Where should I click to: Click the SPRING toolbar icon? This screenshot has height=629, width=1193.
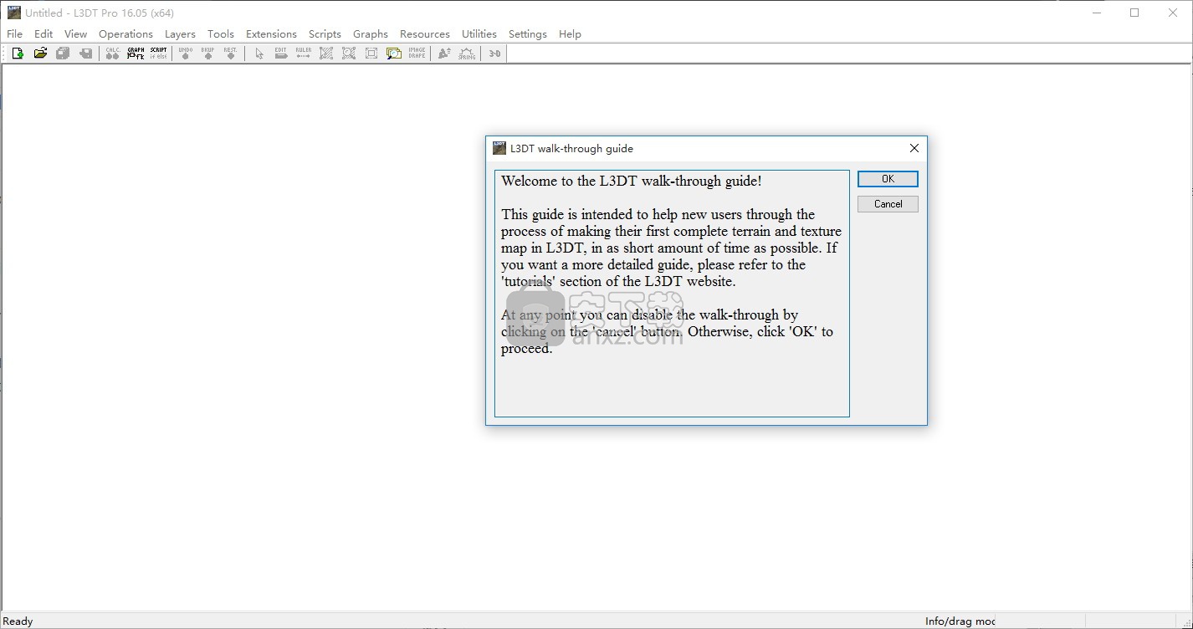pyautogui.click(x=467, y=54)
